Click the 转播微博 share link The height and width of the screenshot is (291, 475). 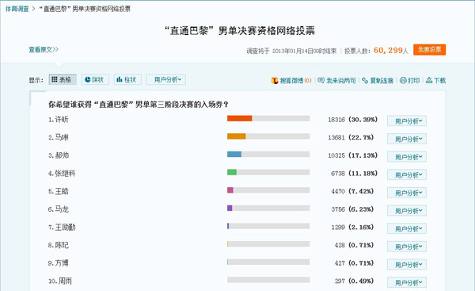(x=291, y=80)
